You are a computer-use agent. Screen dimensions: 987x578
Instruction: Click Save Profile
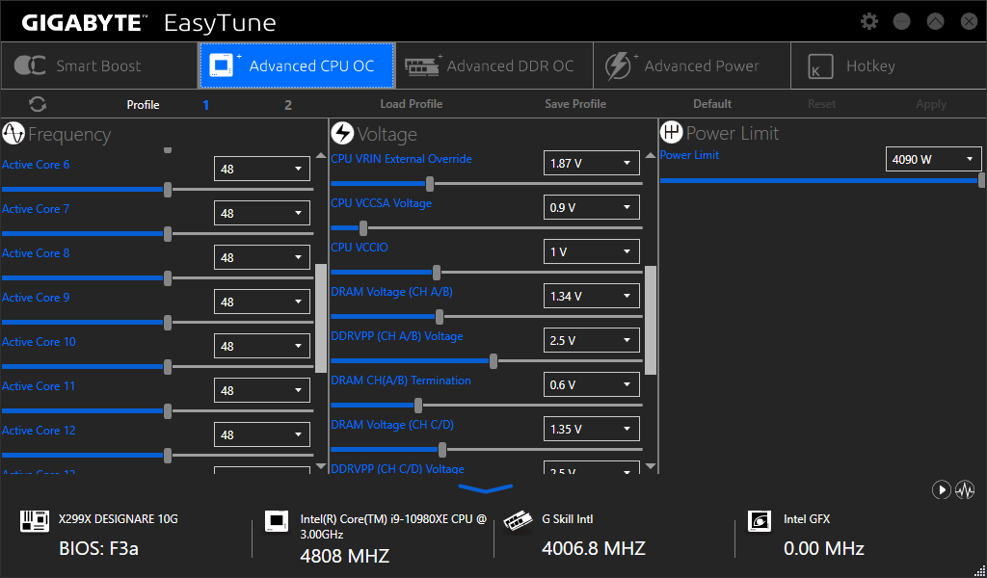pos(575,104)
